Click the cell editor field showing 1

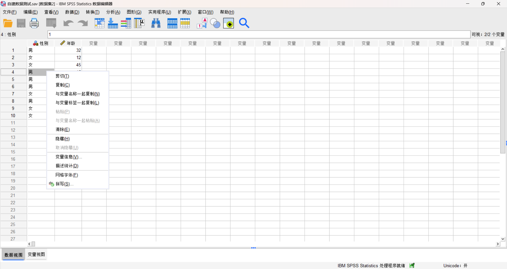tap(259, 35)
